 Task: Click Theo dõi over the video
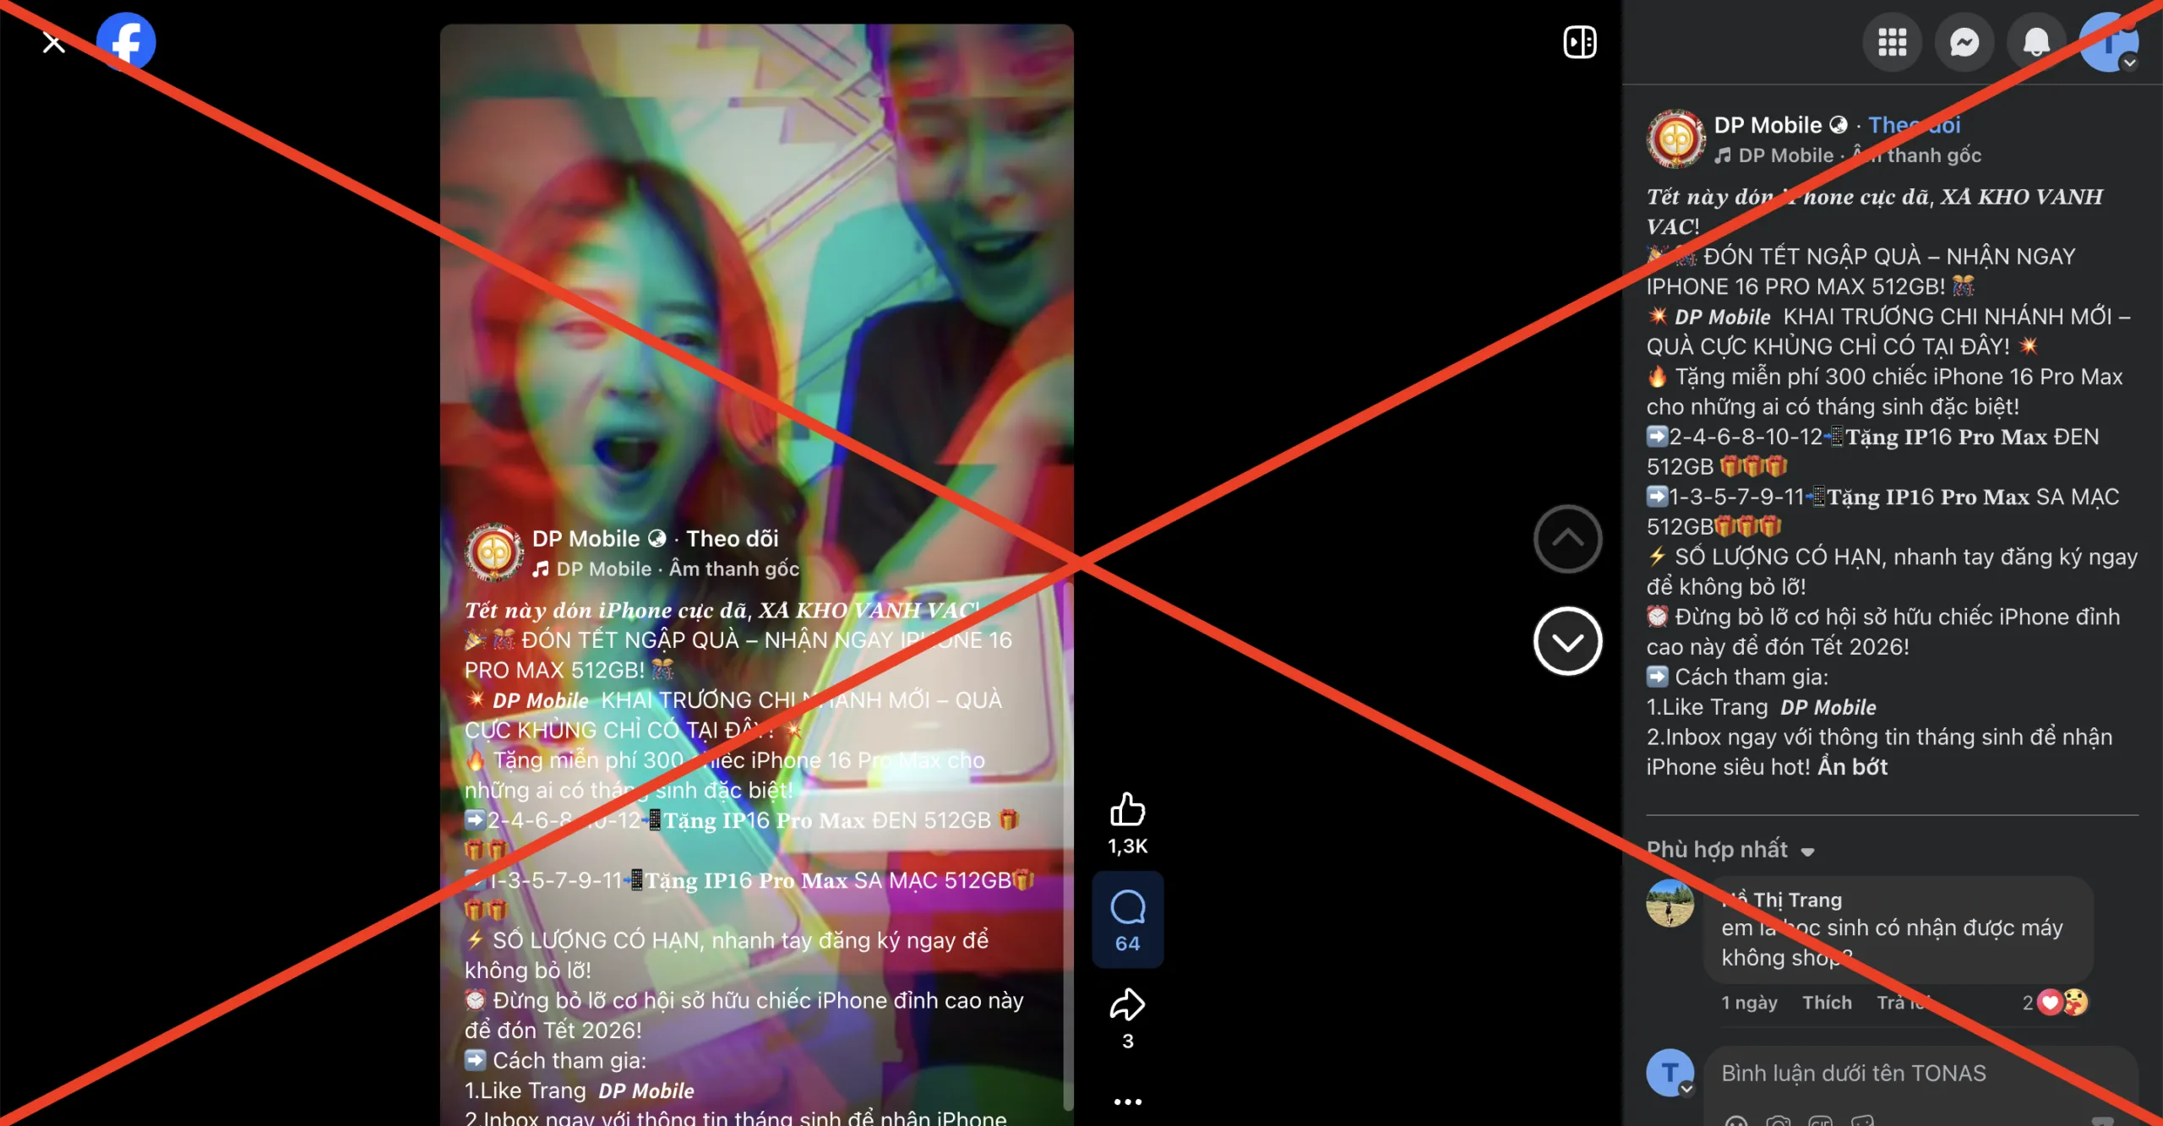click(732, 538)
